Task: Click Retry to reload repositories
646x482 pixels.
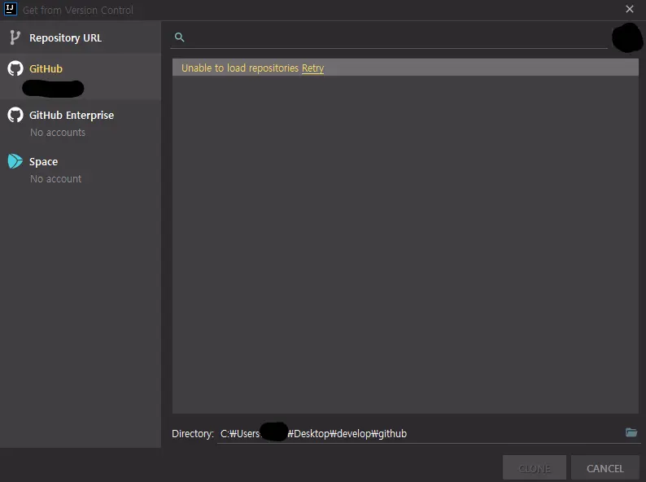Action: tap(312, 68)
